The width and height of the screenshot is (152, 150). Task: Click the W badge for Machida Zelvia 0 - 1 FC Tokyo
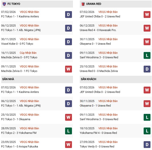click(68, 69)
